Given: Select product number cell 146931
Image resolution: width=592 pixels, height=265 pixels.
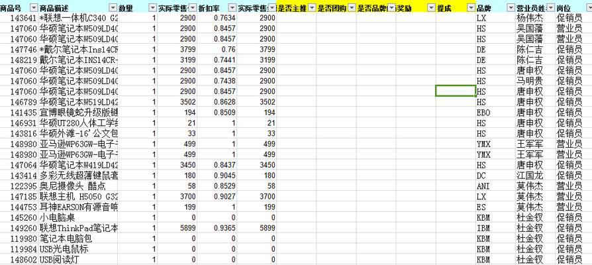Looking at the screenshot, I should 19,123.
